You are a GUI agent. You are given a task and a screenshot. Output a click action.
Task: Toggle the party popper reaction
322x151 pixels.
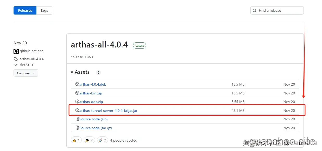pos(89,140)
